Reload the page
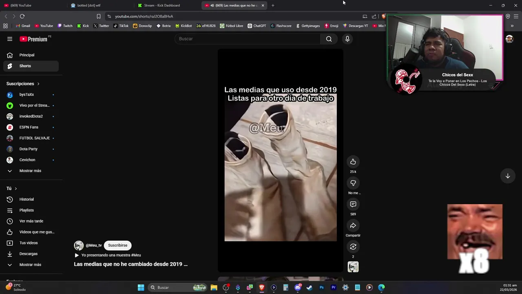 coord(22,16)
